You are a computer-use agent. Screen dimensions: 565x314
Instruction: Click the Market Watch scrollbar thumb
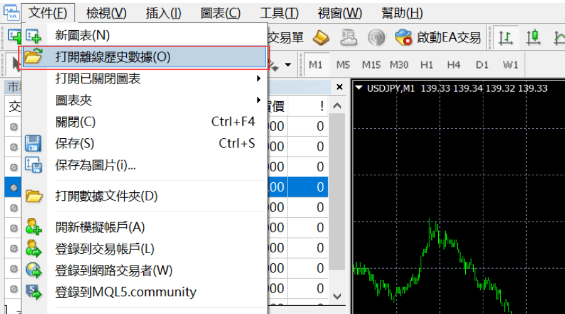point(337,192)
